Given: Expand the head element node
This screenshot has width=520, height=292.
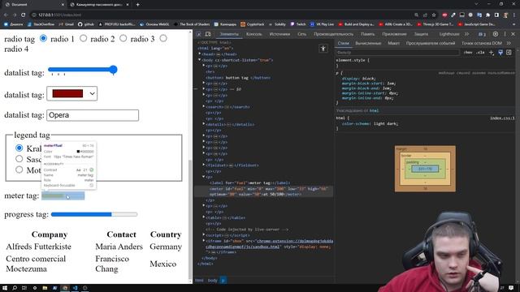Looking at the screenshot, I should click(x=200, y=54).
